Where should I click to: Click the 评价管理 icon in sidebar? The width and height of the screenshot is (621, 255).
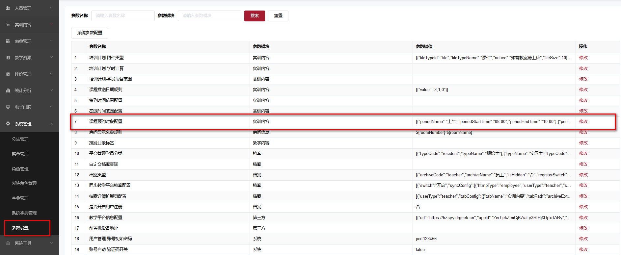click(x=8, y=74)
